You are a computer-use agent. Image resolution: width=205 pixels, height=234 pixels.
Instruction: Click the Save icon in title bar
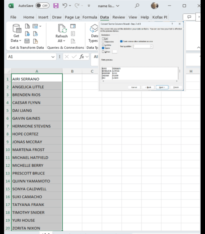point(56,6)
